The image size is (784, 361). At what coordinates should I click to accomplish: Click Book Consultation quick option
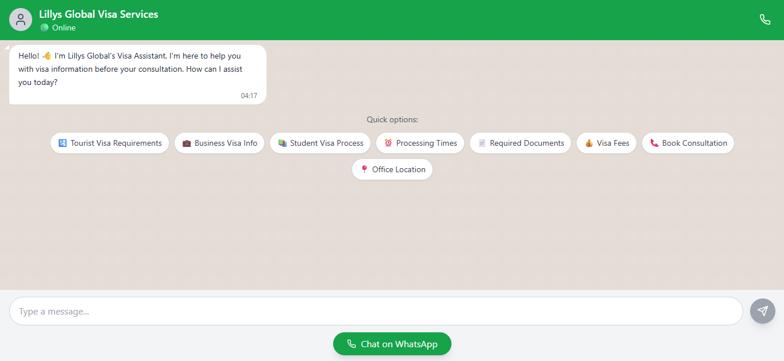pyautogui.click(x=688, y=143)
